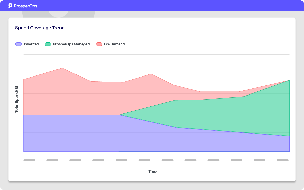Click the On-Demand legend label

click(x=114, y=44)
